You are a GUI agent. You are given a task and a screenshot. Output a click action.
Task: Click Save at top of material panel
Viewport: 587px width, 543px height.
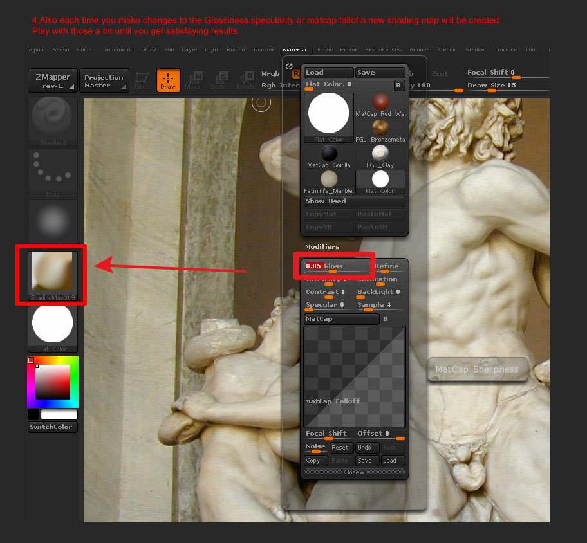[x=380, y=73]
